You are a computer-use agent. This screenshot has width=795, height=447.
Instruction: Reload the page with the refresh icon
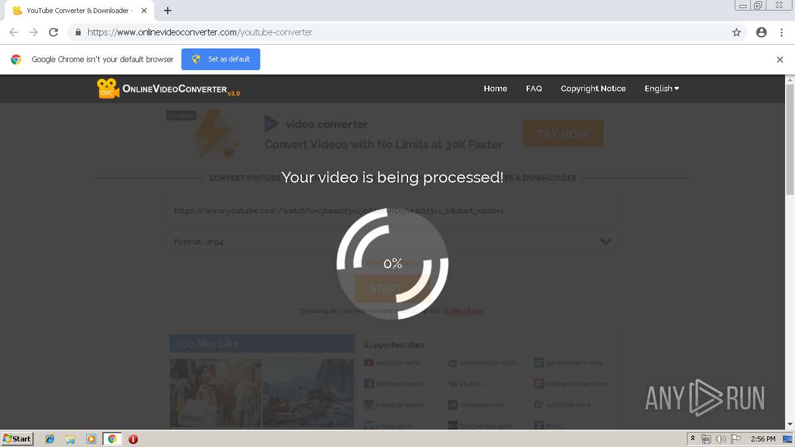pos(53,32)
